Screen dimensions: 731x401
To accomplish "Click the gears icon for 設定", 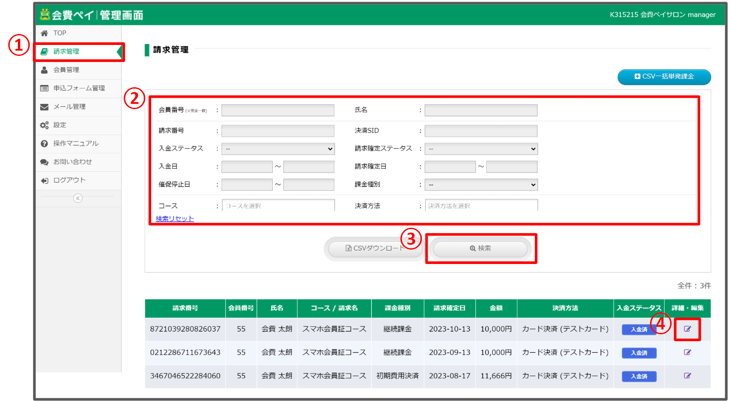I will tap(44, 125).
